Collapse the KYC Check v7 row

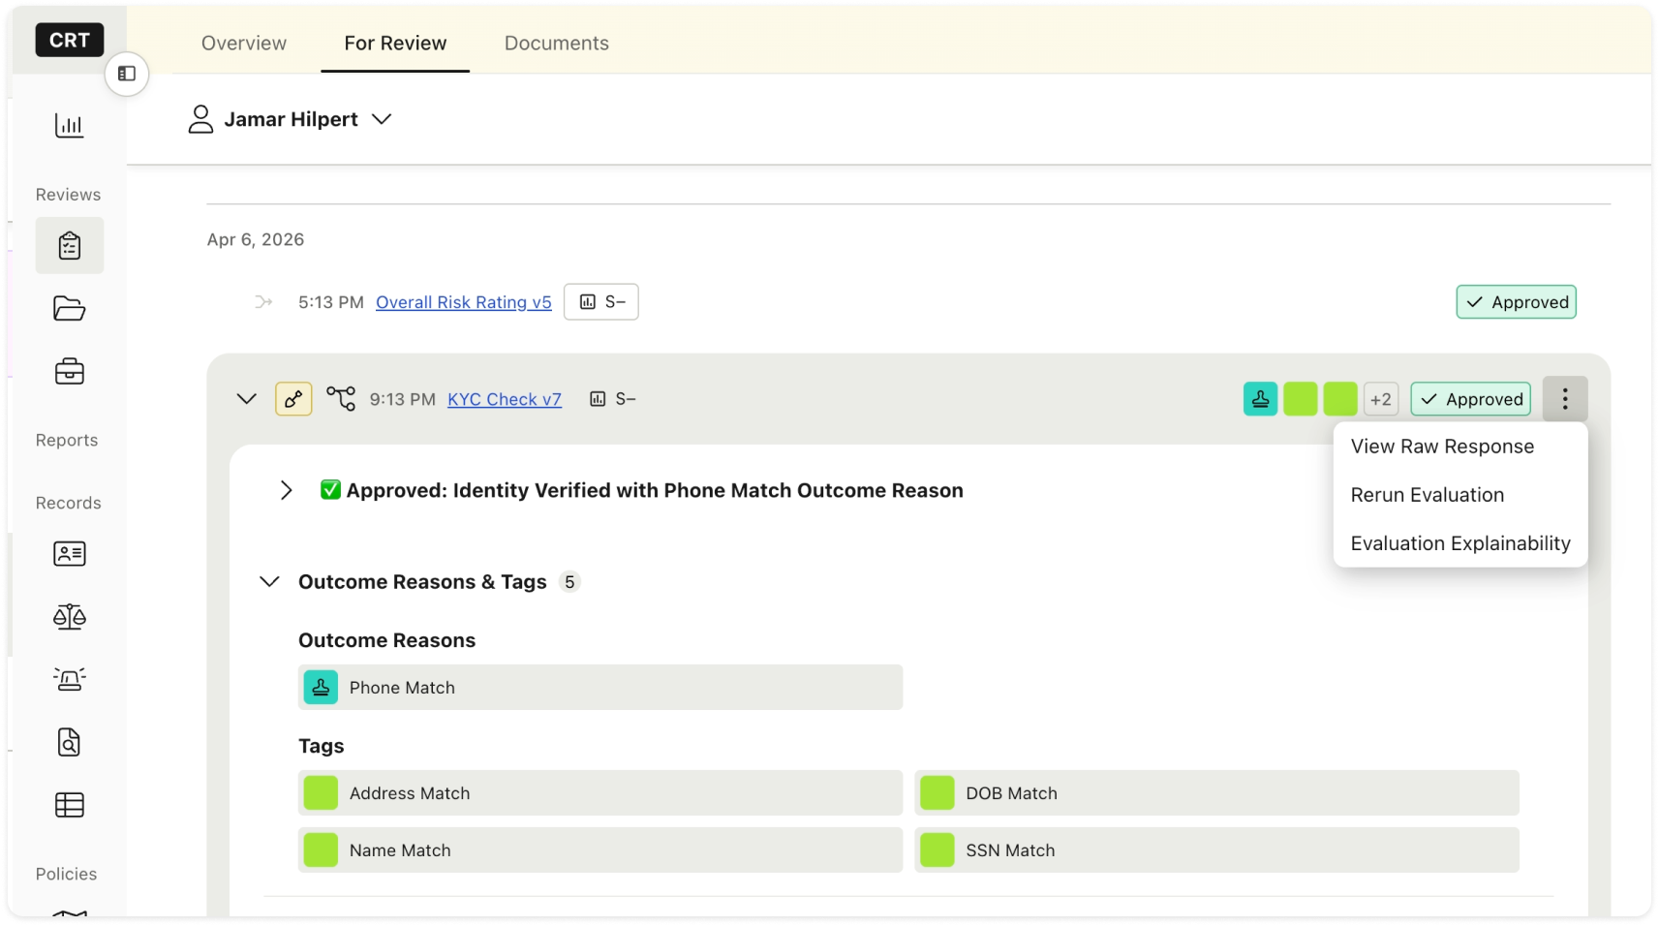click(247, 399)
